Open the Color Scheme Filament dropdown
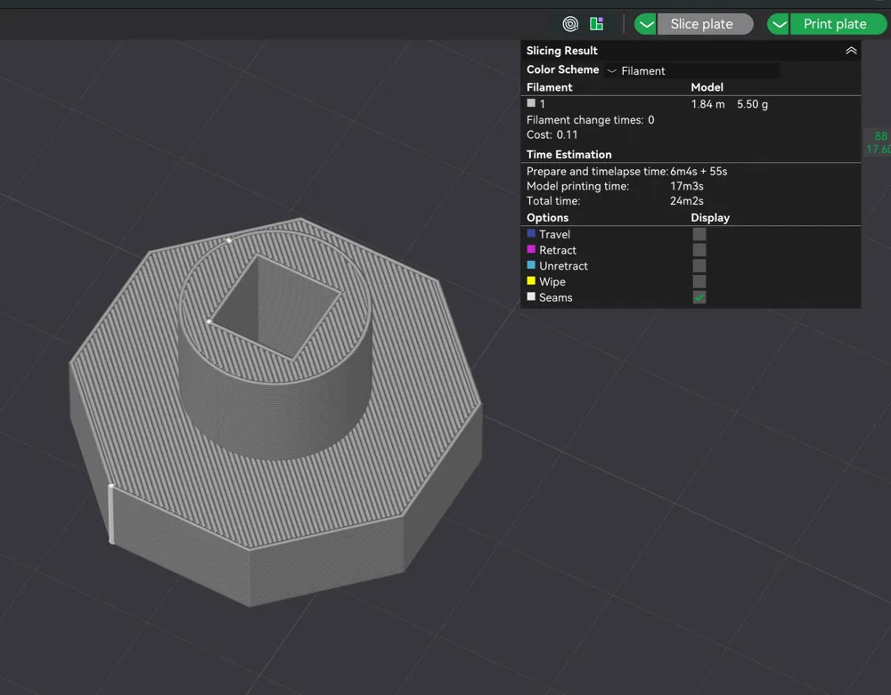 (691, 70)
